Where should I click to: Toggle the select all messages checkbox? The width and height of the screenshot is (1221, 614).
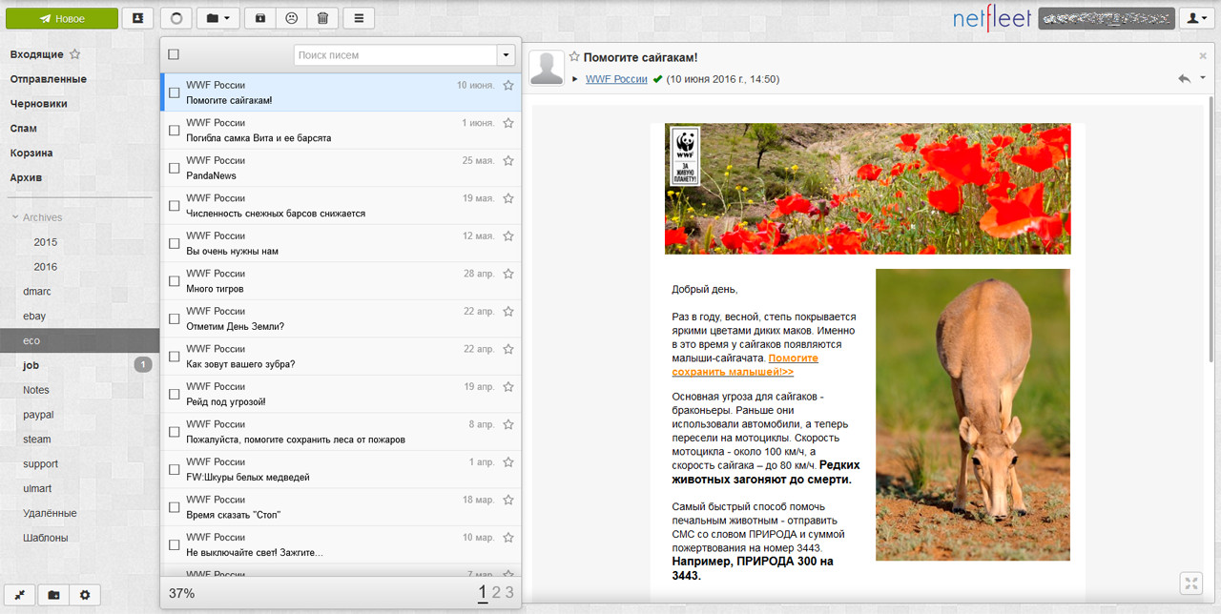(x=174, y=54)
